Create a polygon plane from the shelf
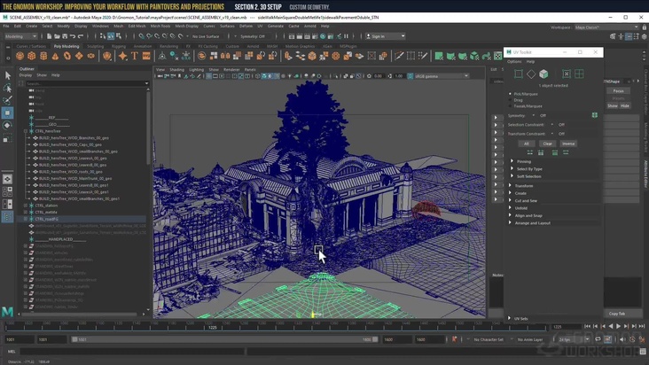Image resolution: width=649 pixels, height=365 pixels. [x=79, y=56]
